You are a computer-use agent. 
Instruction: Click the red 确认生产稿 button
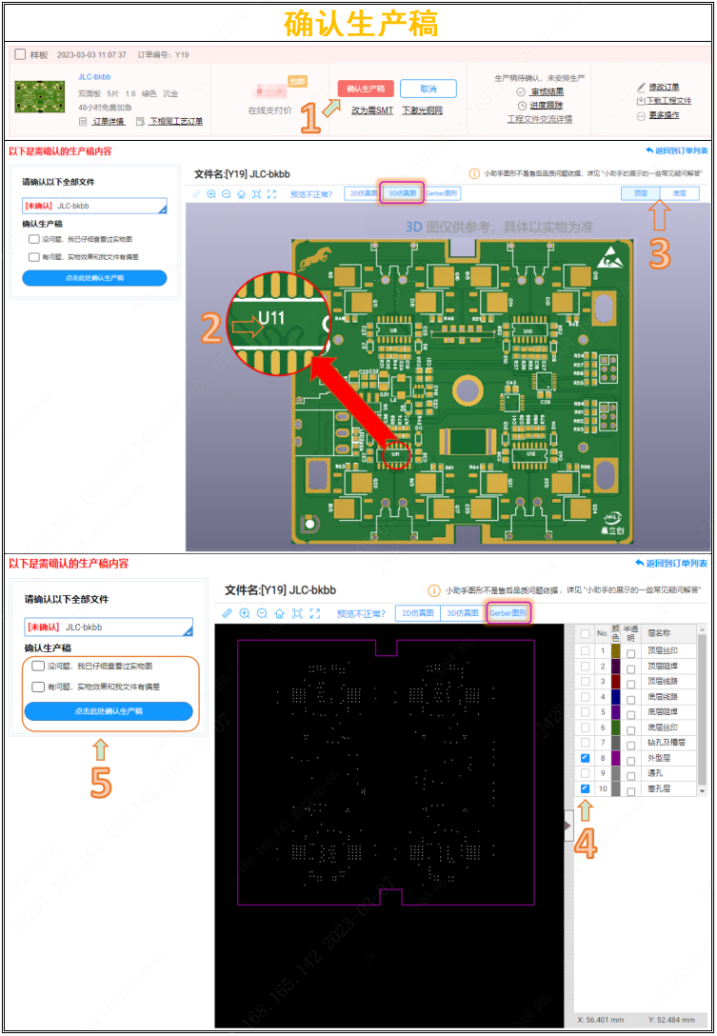(x=366, y=90)
